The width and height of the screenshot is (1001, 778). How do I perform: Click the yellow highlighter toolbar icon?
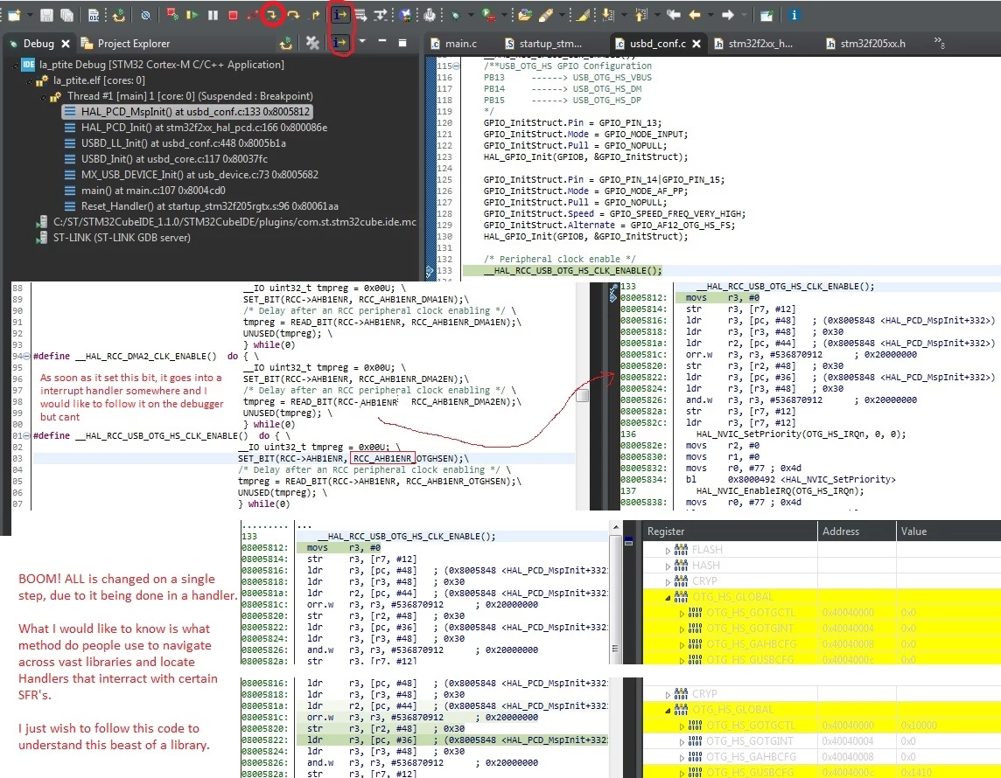click(x=582, y=15)
